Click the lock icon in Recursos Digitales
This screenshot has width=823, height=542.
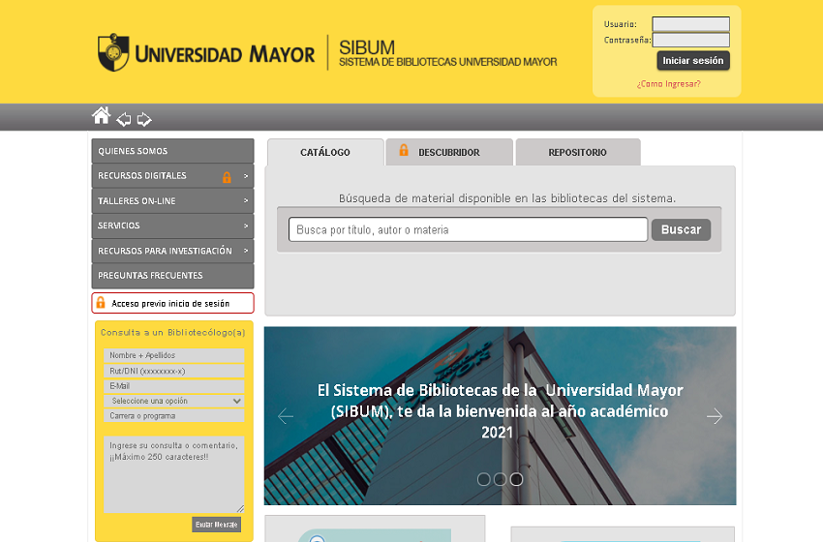tap(227, 177)
